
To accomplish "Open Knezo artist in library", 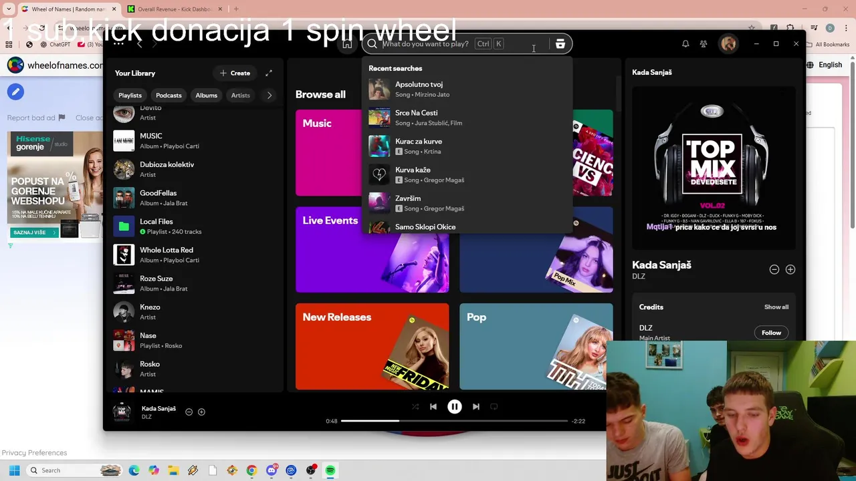I will 194,312.
